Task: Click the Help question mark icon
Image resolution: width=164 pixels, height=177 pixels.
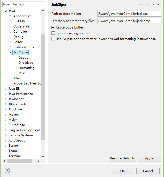Action: 7,171
